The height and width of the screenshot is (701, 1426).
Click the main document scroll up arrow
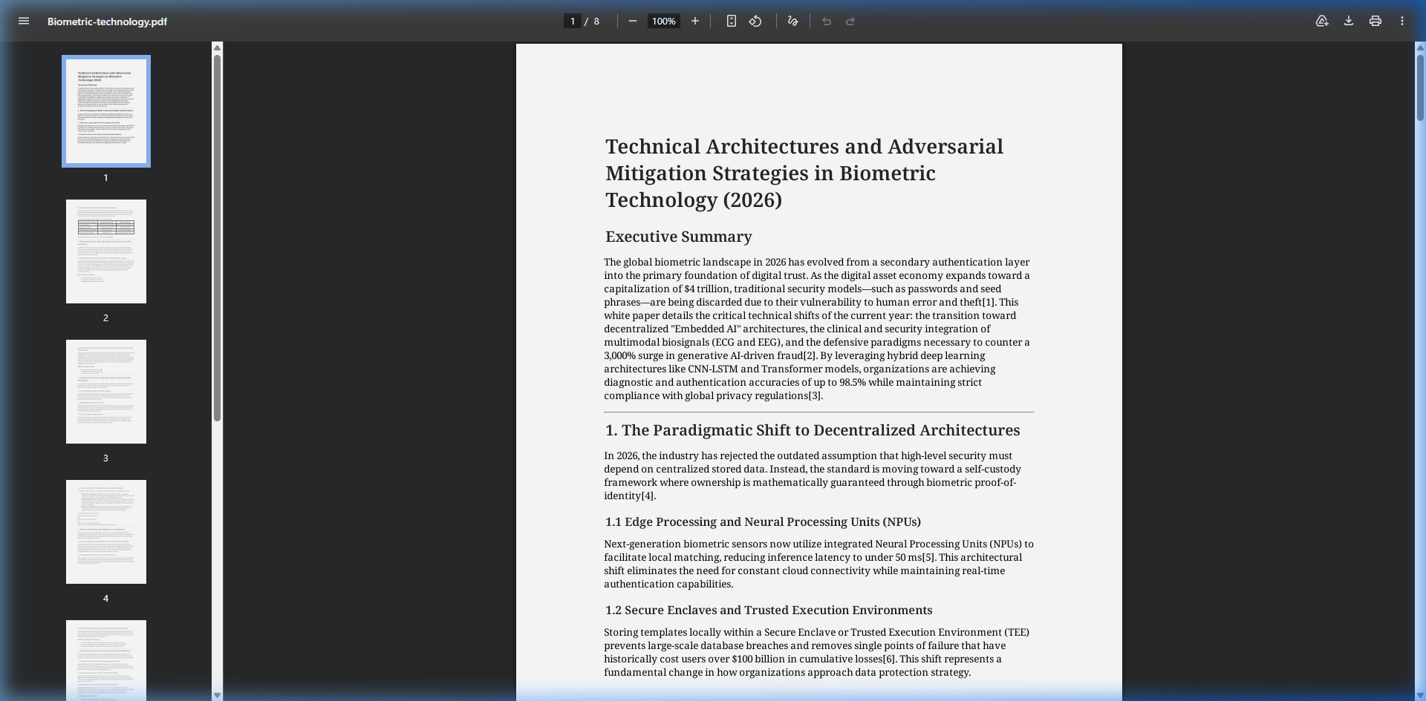coord(1420,47)
